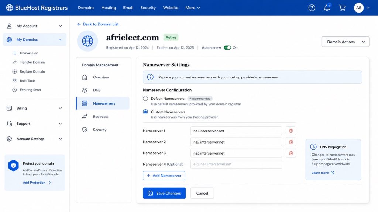
Task: Click the DNS layers icon
Action: click(x=85, y=90)
